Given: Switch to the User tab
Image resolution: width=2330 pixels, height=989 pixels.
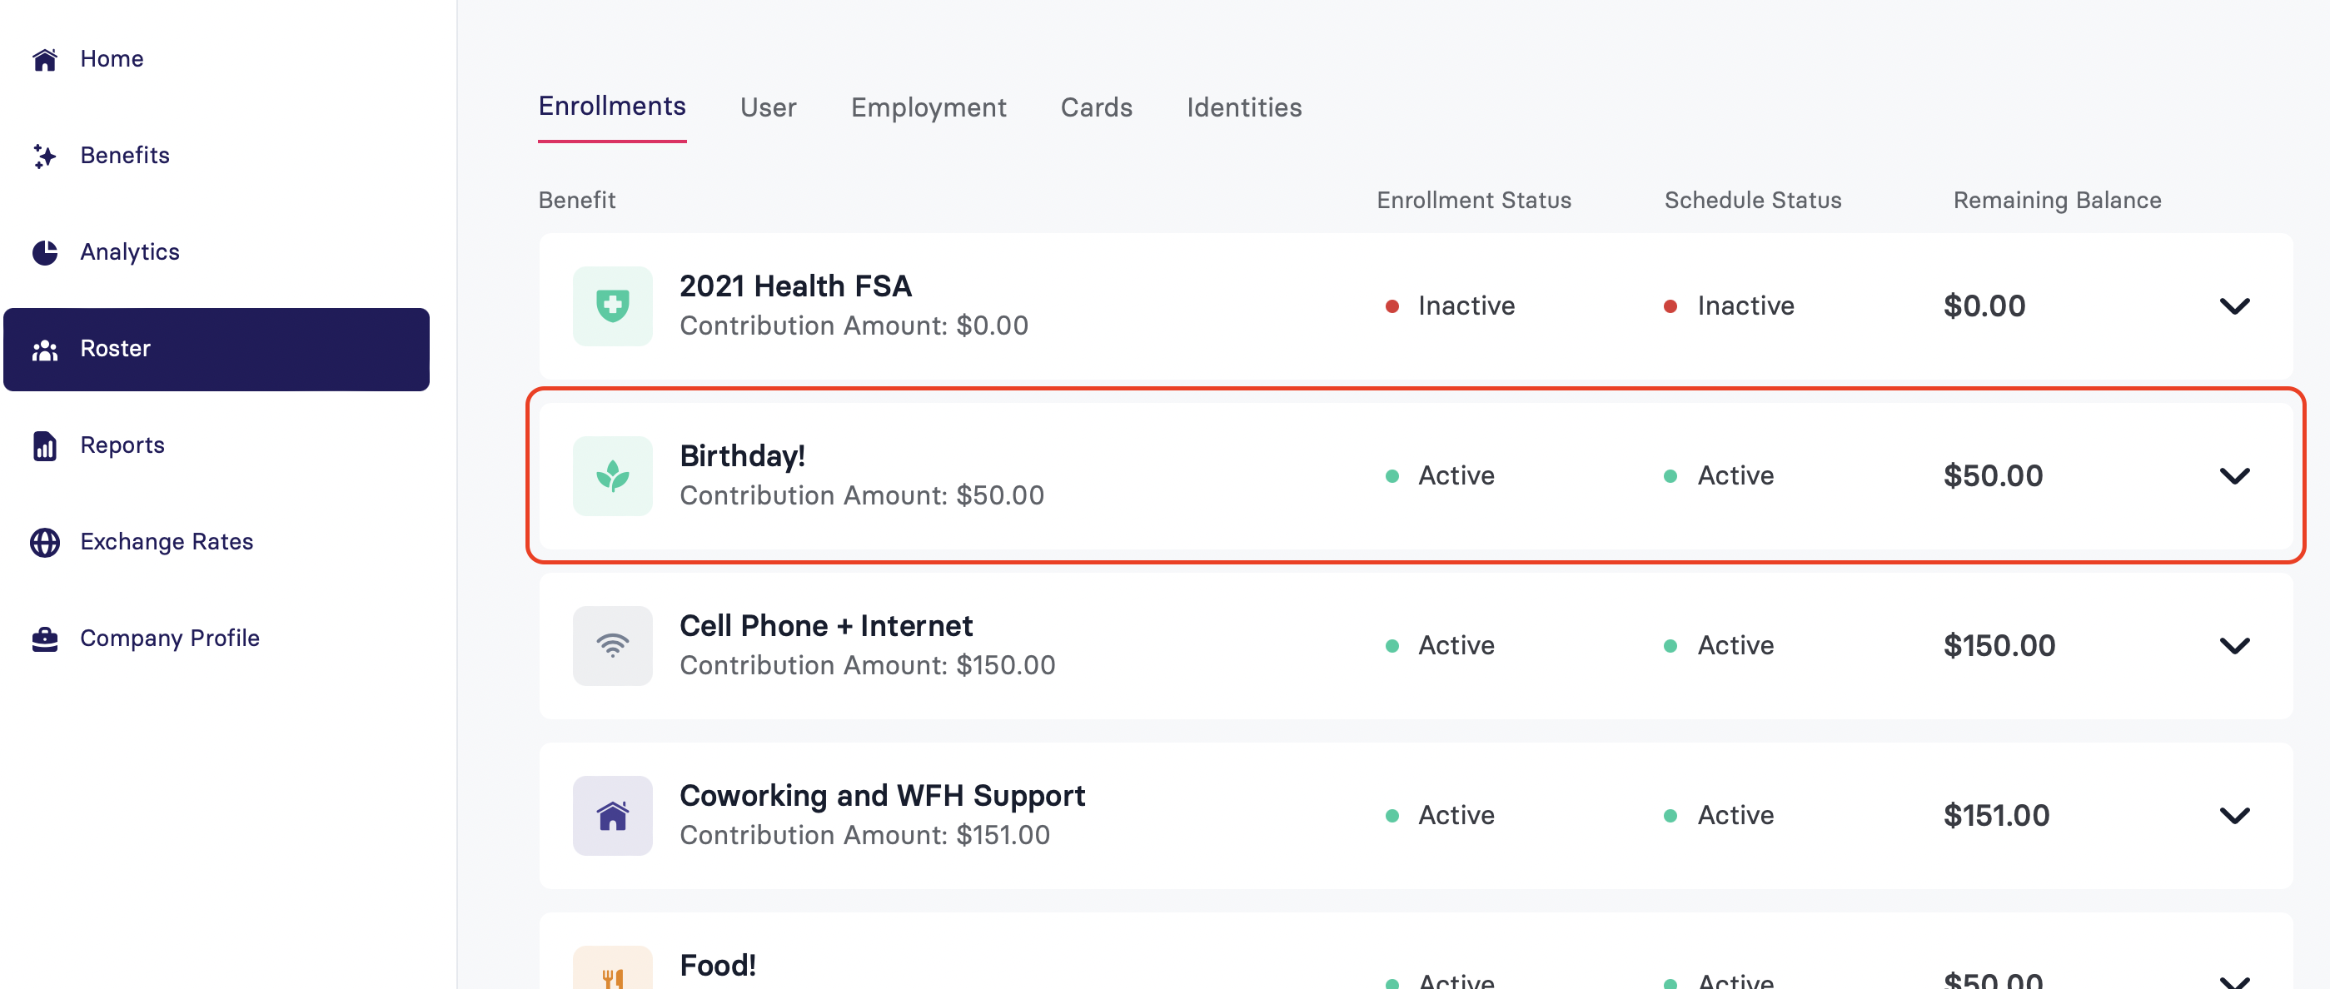Looking at the screenshot, I should click(768, 107).
